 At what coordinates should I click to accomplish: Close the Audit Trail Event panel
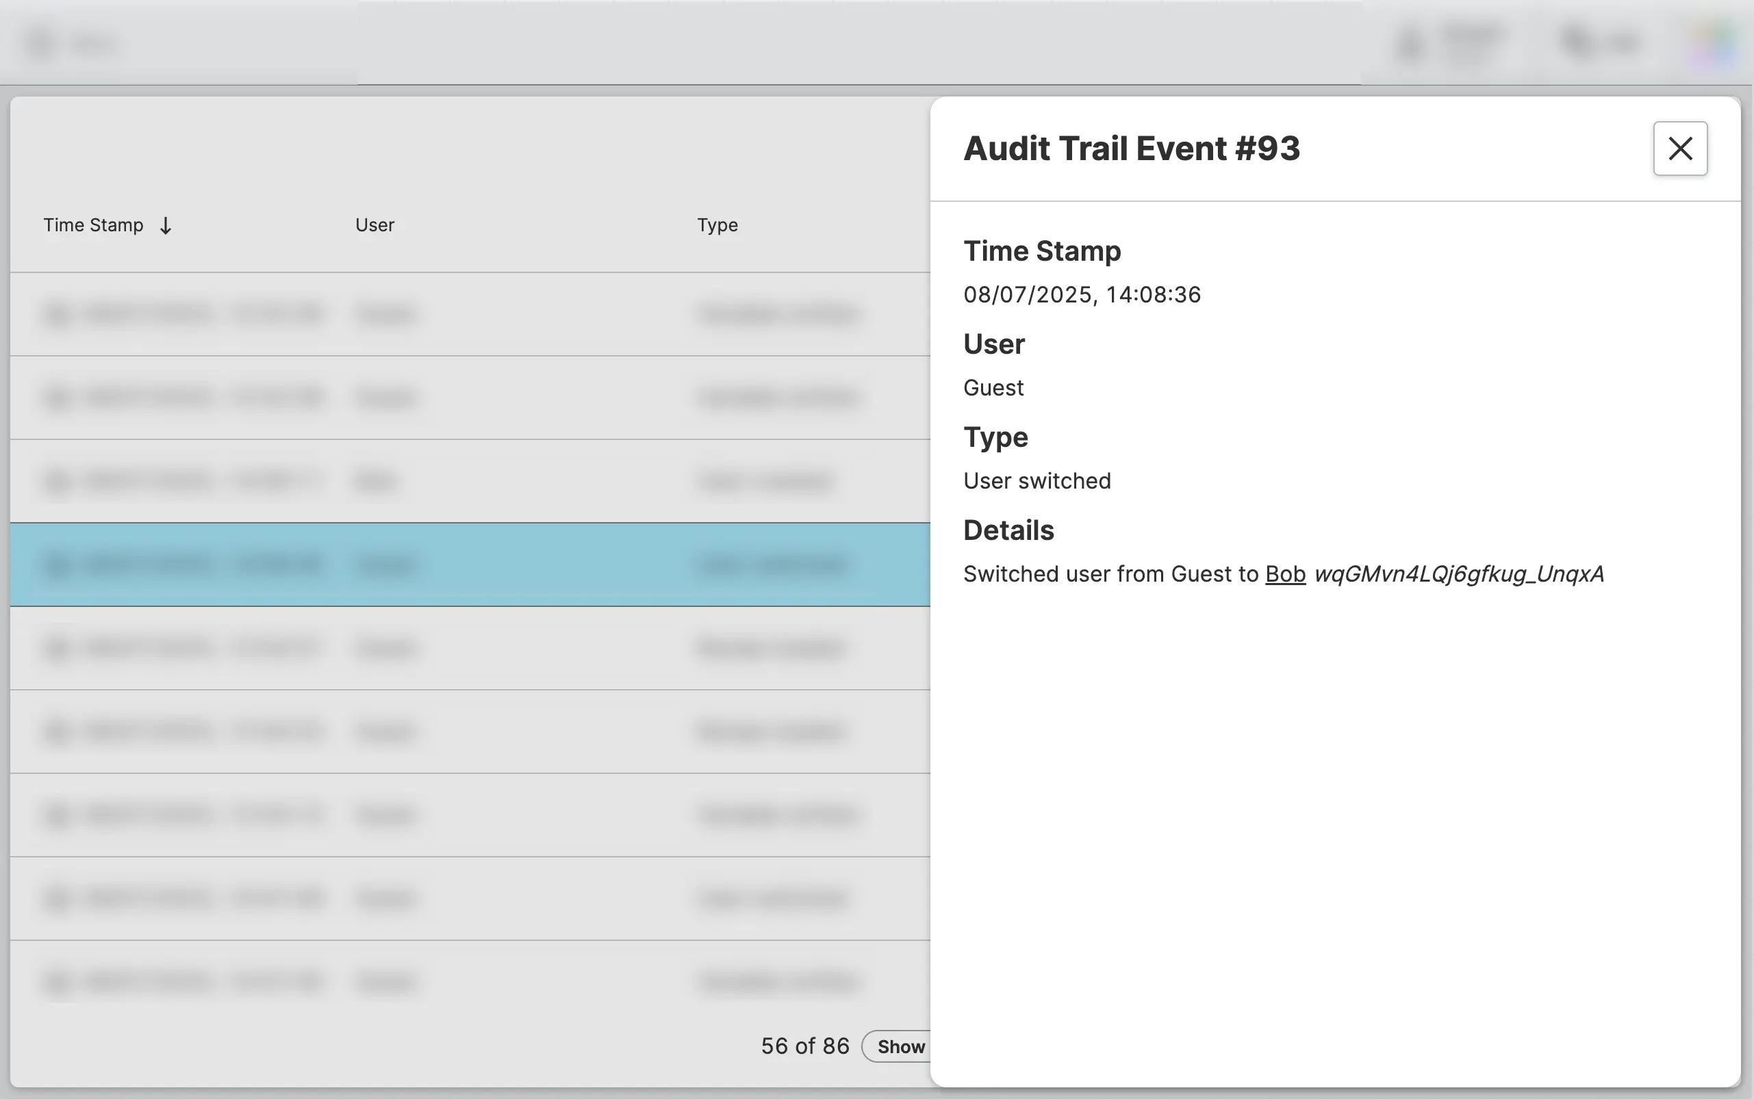pos(1680,148)
